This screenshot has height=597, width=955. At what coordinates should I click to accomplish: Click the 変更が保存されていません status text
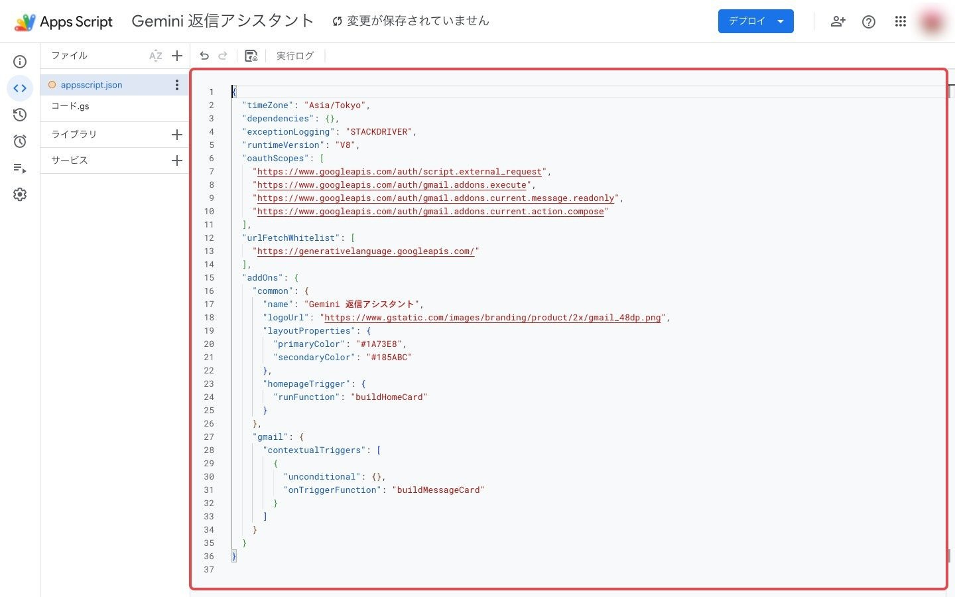click(418, 21)
